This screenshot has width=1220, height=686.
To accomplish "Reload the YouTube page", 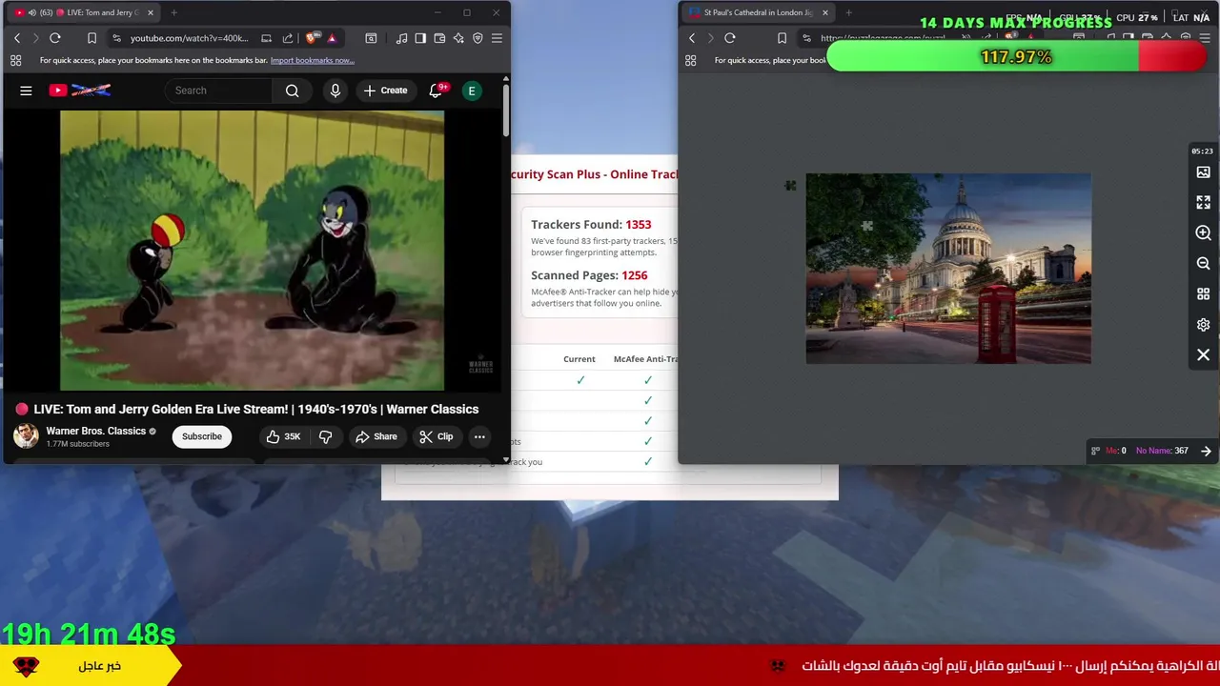I will [54, 38].
